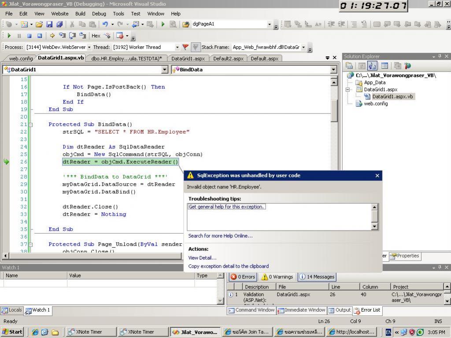451x338 pixels.
Task: Click the Step Over icon
Action: pyautogui.click(x=73, y=36)
